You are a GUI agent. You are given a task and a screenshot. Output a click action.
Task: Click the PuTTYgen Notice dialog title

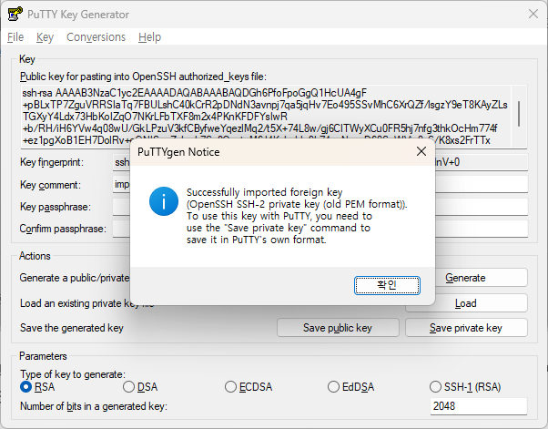click(178, 152)
